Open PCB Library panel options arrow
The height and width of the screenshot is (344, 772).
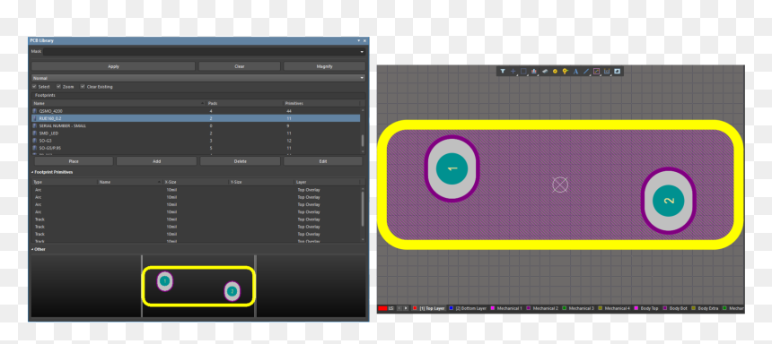359,40
